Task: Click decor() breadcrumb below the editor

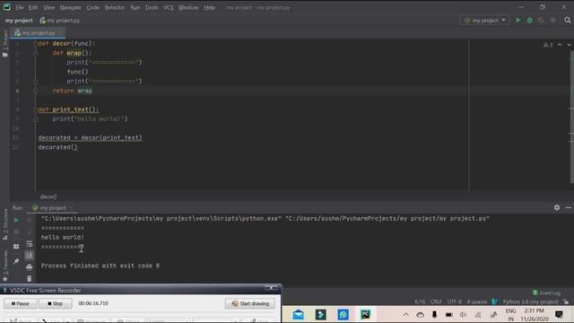Action: pos(48,197)
